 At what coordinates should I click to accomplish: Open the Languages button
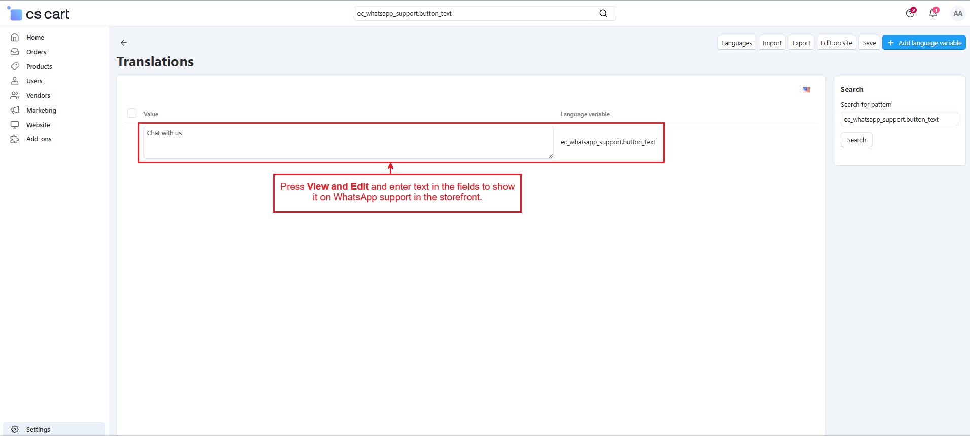[736, 43]
